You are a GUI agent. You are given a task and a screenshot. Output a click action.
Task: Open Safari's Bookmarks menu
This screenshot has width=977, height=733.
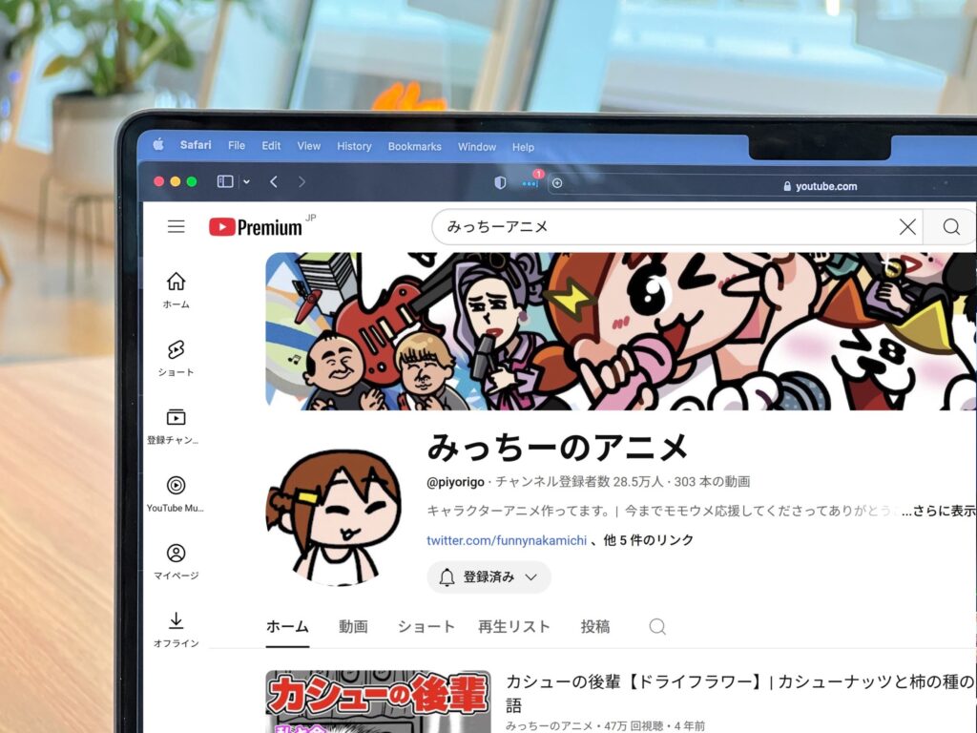(414, 147)
